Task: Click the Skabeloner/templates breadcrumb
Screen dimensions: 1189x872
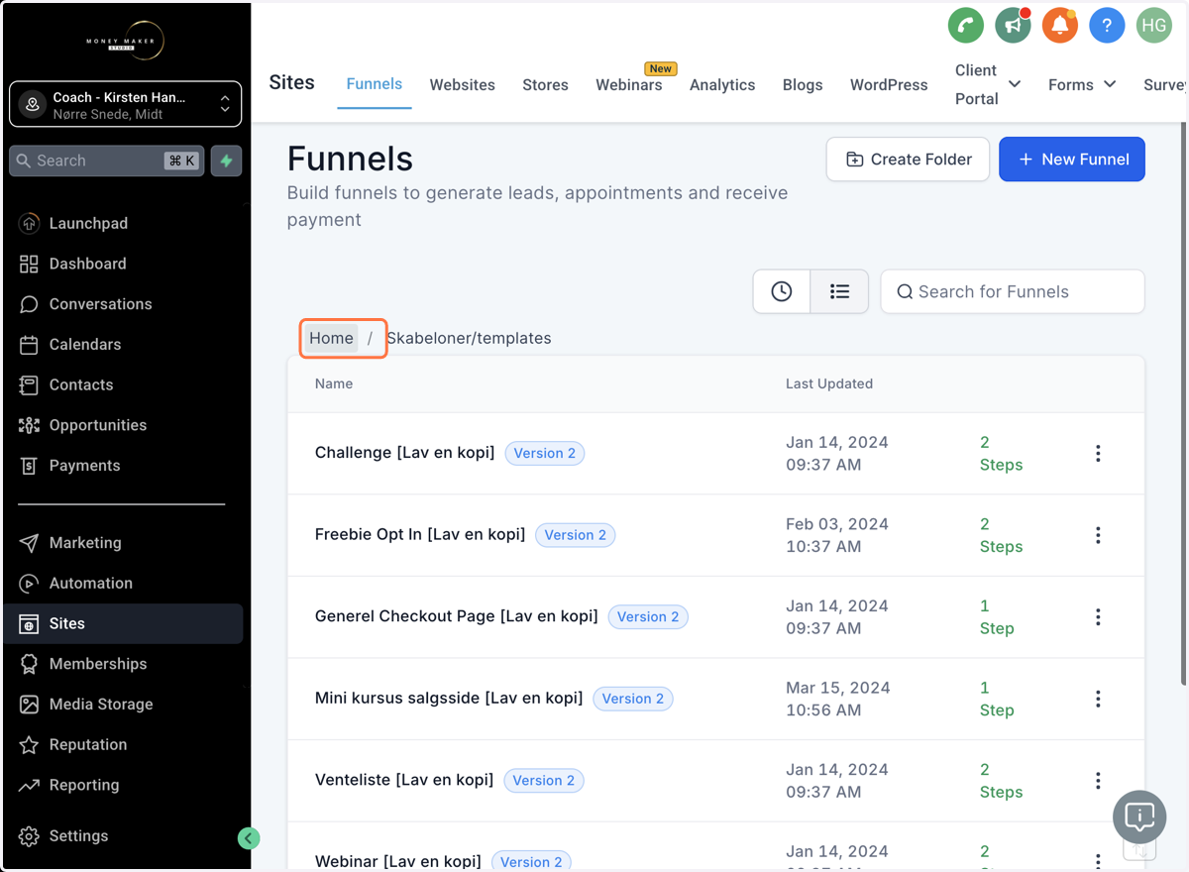Action: [469, 338]
